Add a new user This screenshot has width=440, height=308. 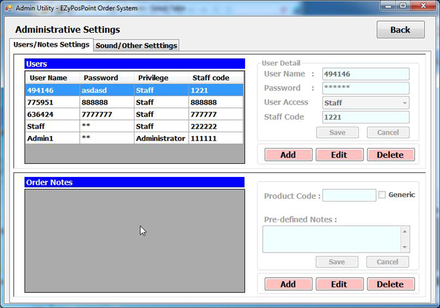[288, 155]
